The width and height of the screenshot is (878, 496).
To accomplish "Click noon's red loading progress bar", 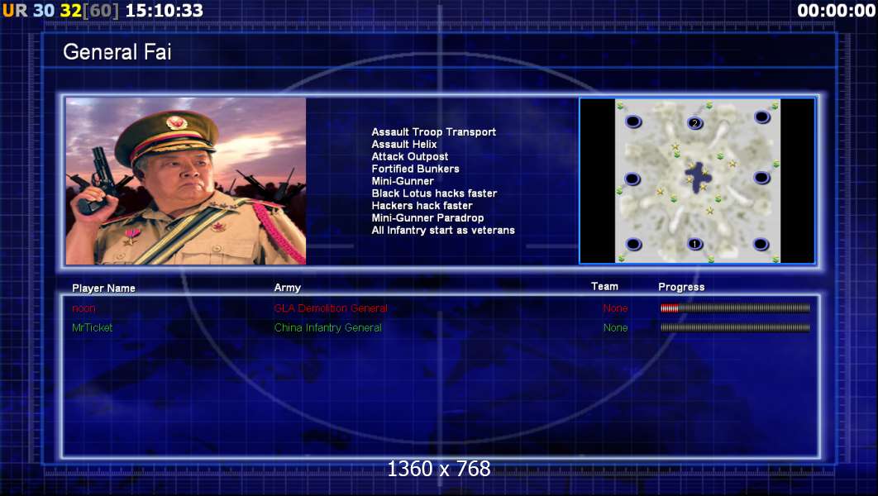I will (735, 308).
